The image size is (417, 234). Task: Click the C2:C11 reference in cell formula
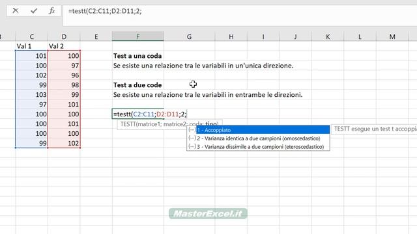[x=143, y=114]
